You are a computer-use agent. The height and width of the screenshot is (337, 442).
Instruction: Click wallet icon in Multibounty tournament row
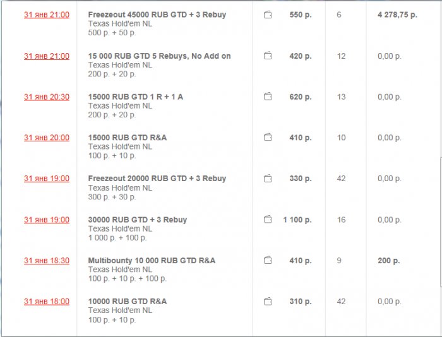tap(268, 260)
